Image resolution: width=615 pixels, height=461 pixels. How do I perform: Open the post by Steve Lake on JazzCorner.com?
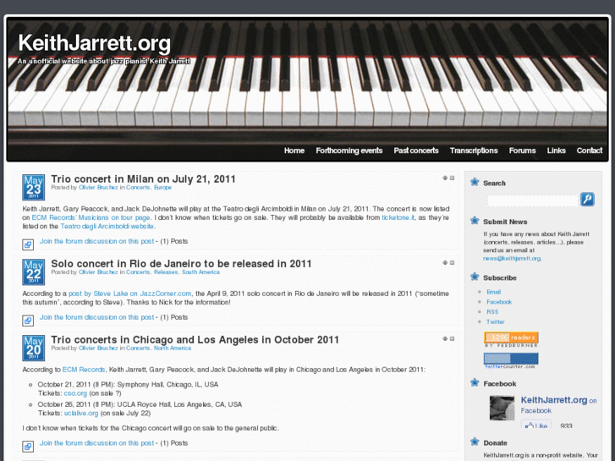pos(129,294)
